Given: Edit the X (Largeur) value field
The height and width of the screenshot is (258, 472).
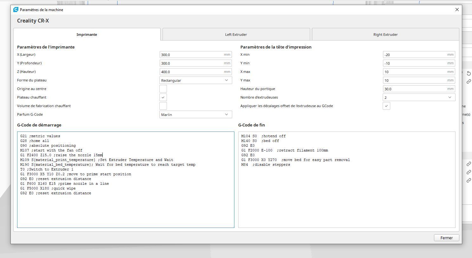Looking at the screenshot, I should tap(195, 55).
